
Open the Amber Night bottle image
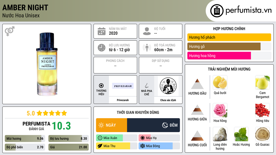(47, 64)
